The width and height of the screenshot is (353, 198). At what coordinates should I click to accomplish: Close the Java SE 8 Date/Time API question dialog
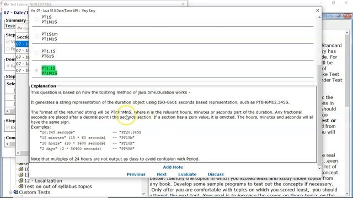pos(318,10)
